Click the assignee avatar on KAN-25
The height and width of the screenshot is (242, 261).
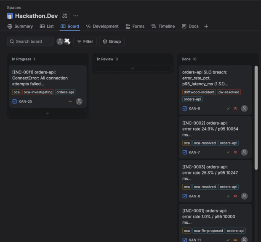(79, 101)
